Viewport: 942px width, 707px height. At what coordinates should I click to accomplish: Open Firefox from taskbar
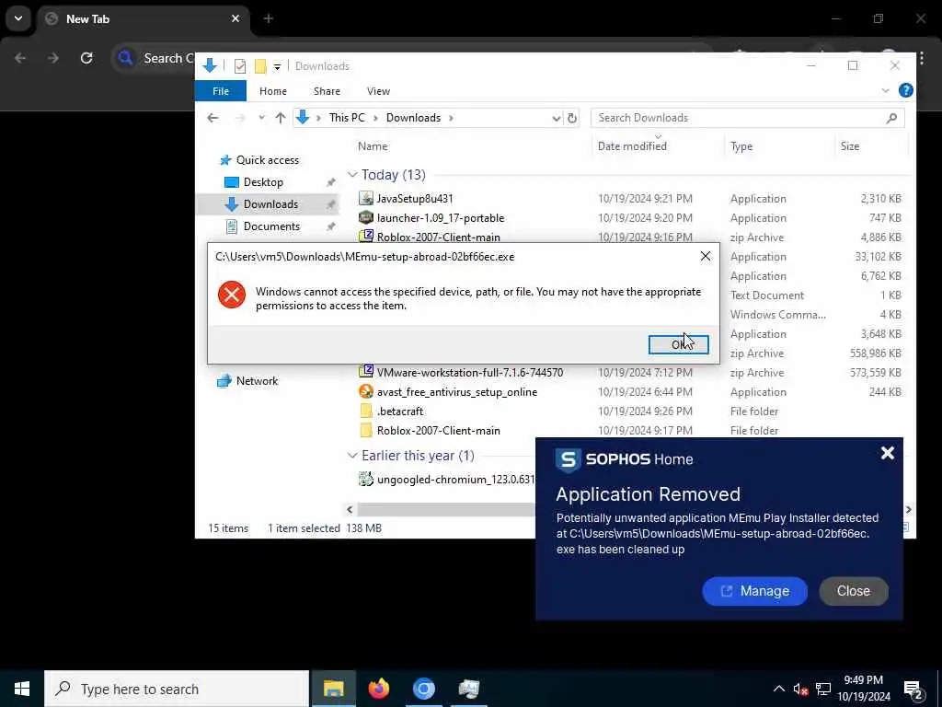[378, 689]
